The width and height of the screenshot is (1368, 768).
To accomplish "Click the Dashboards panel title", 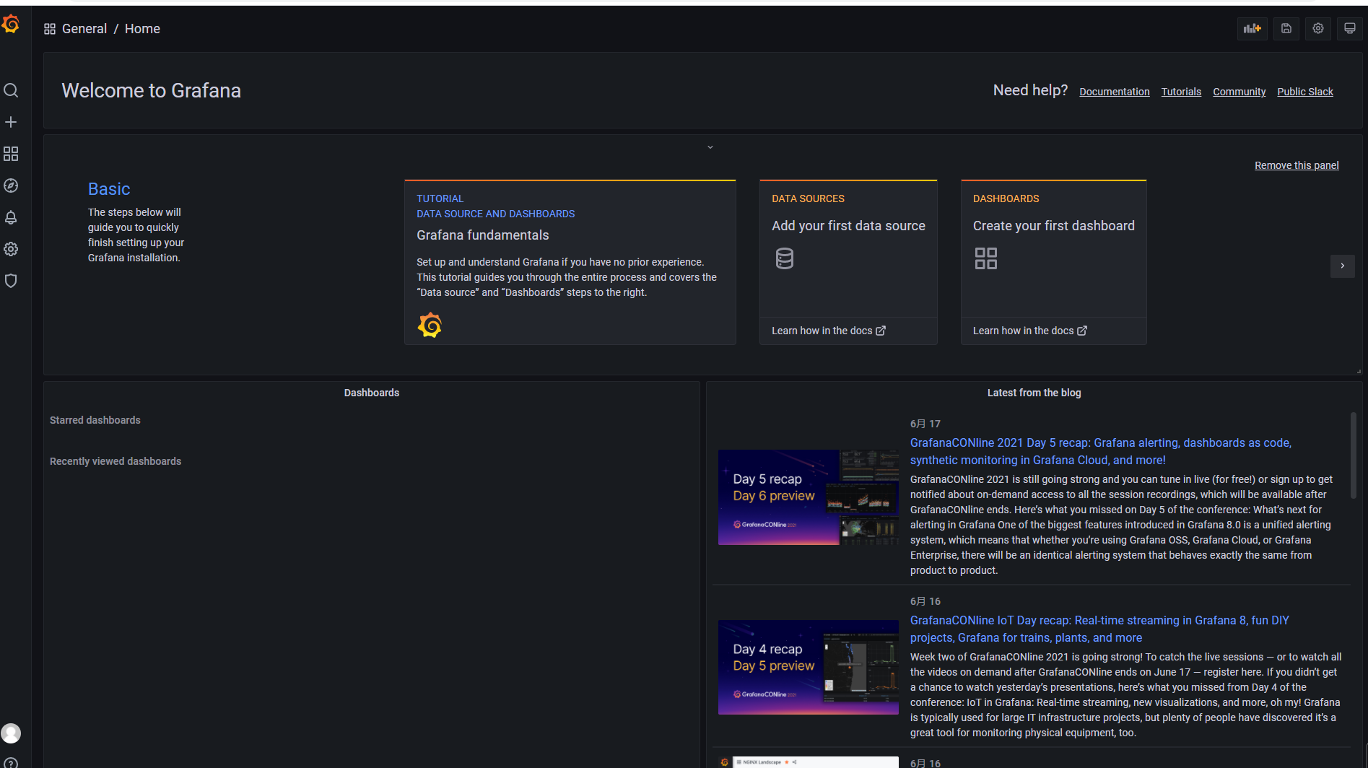I will click(372, 393).
